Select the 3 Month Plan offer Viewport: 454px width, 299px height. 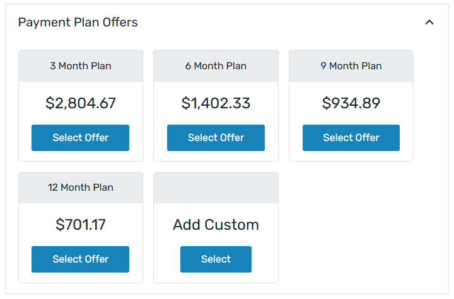click(80, 138)
